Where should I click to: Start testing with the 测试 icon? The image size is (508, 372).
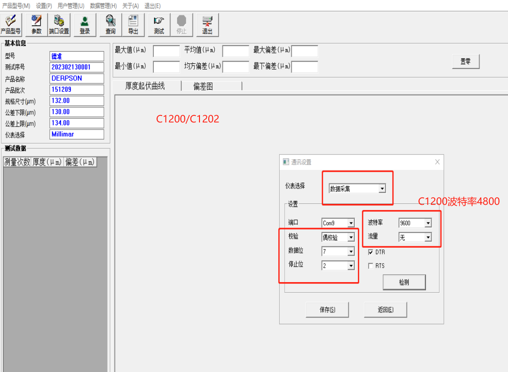click(159, 25)
